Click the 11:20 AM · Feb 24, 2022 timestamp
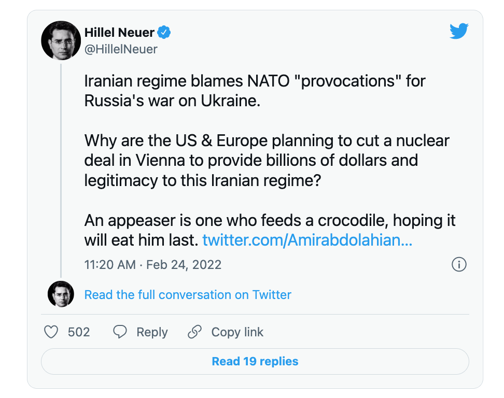This screenshot has width=504, height=398. [152, 265]
